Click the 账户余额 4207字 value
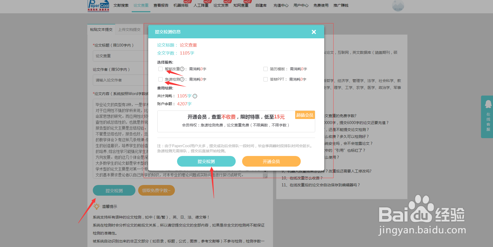This screenshot has height=247, width=493. [x=184, y=104]
